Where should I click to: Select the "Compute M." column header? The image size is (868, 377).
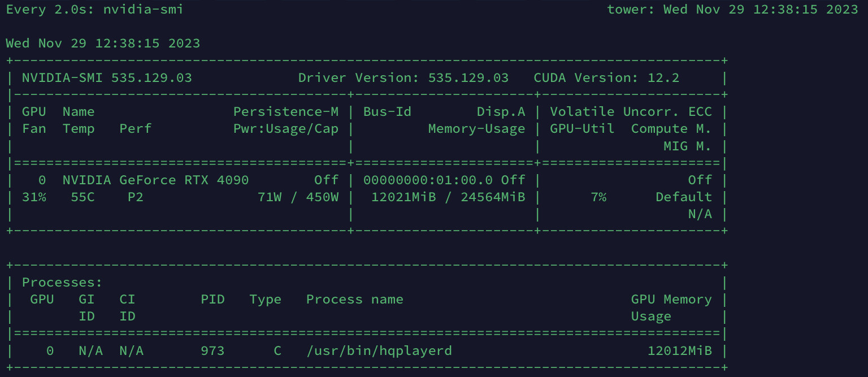click(x=671, y=129)
